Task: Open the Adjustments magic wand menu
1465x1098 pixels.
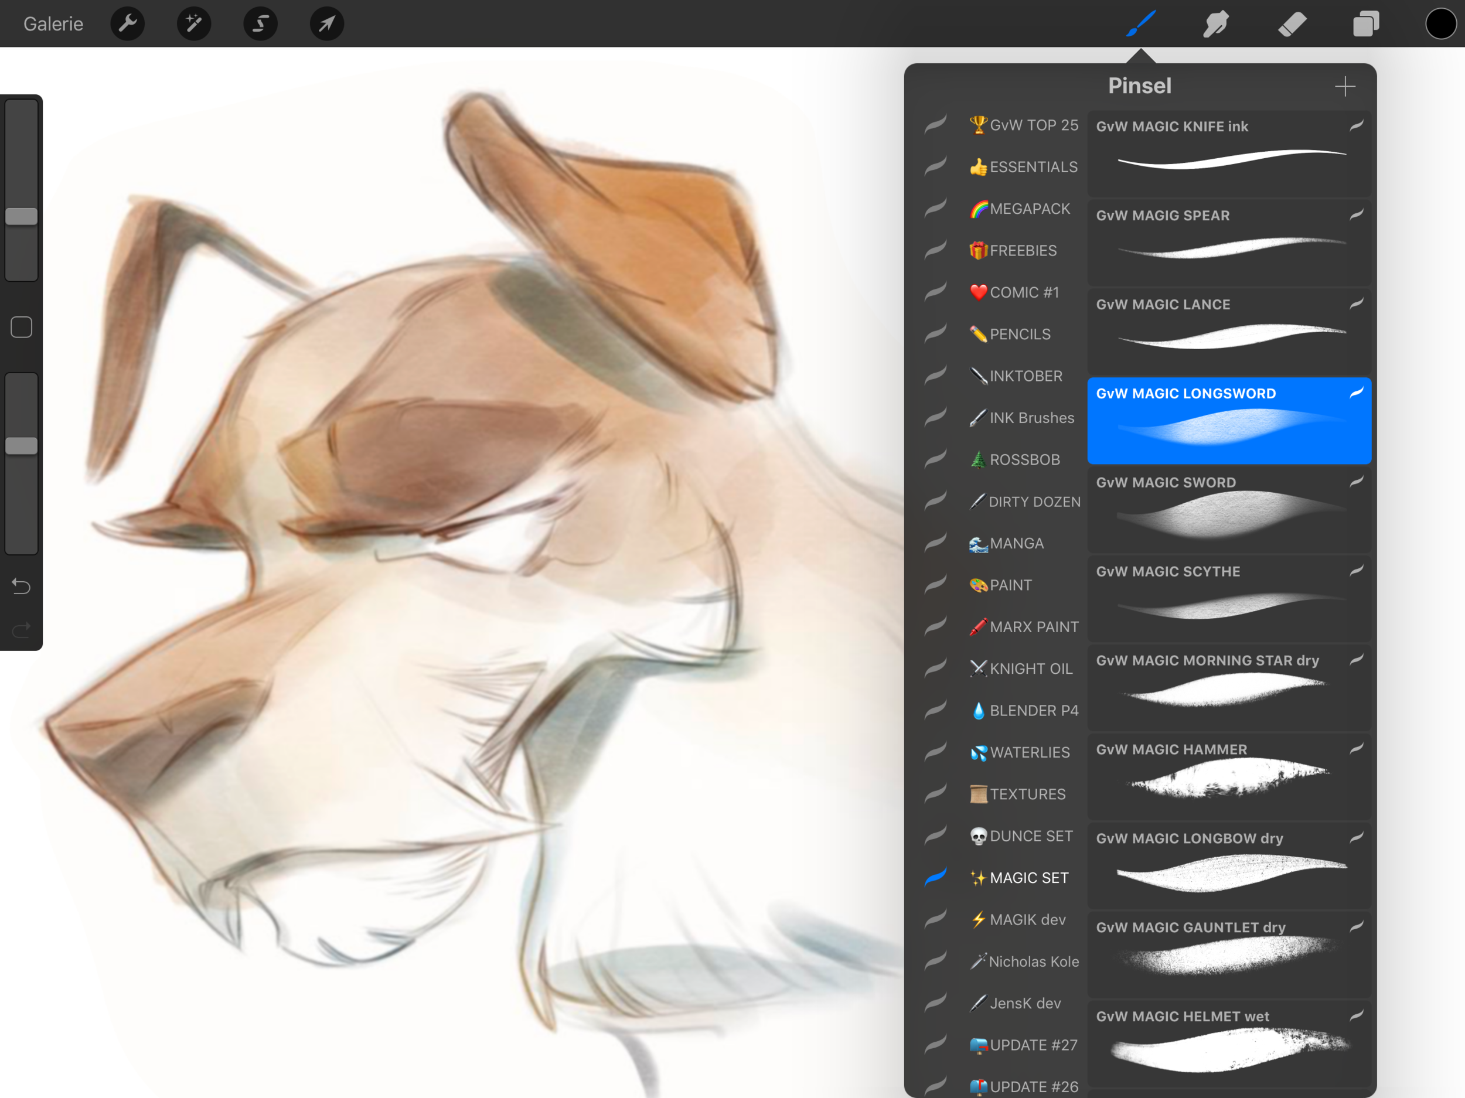Action: [193, 24]
